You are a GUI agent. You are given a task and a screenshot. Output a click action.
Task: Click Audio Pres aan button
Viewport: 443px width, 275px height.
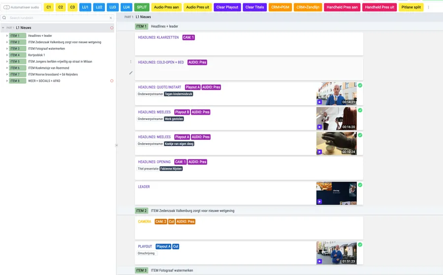click(166, 7)
